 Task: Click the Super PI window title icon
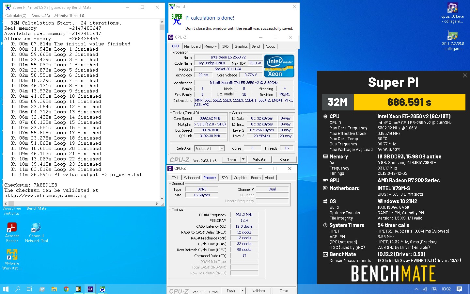[x=8, y=7]
